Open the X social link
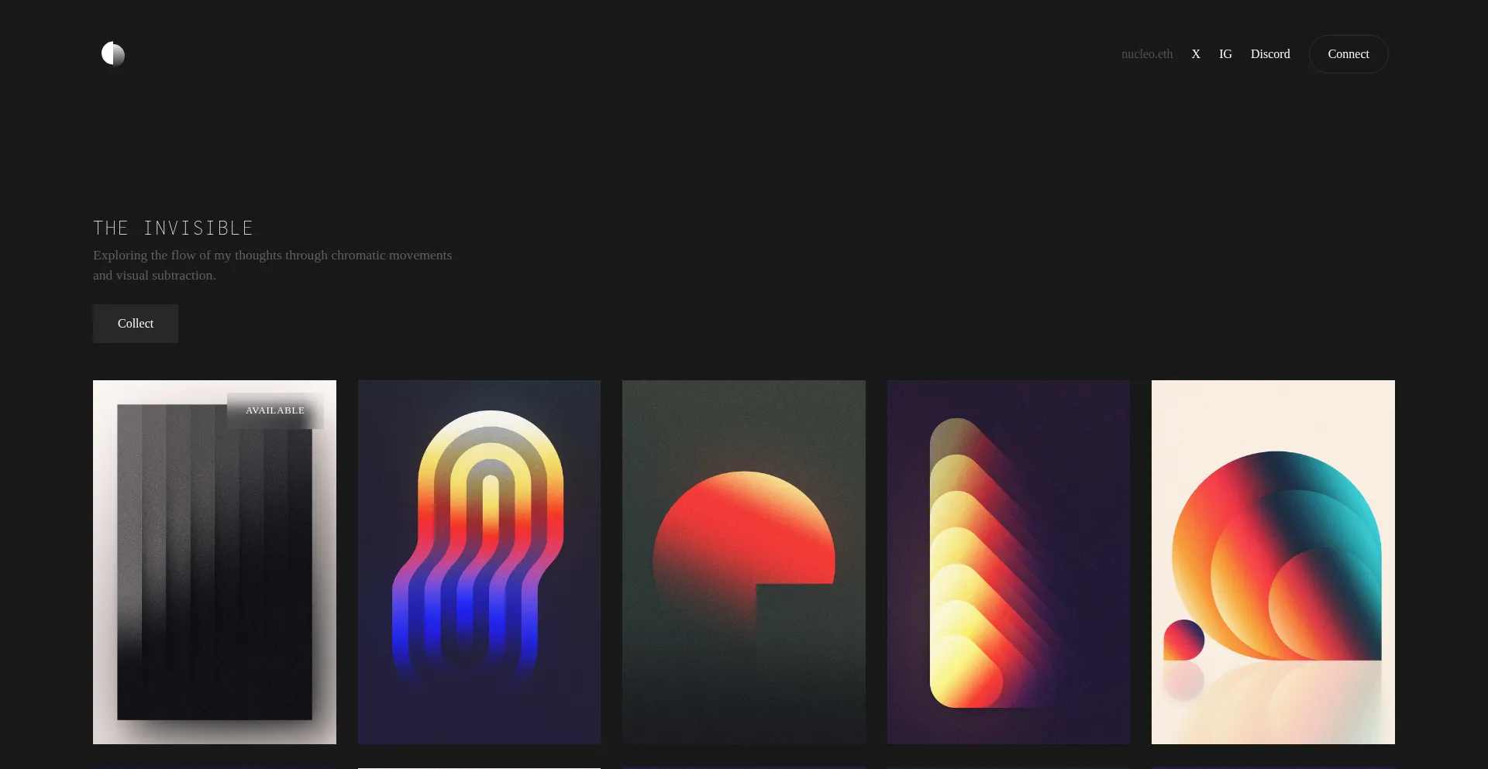This screenshot has width=1488, height=769. (1196, 53)
